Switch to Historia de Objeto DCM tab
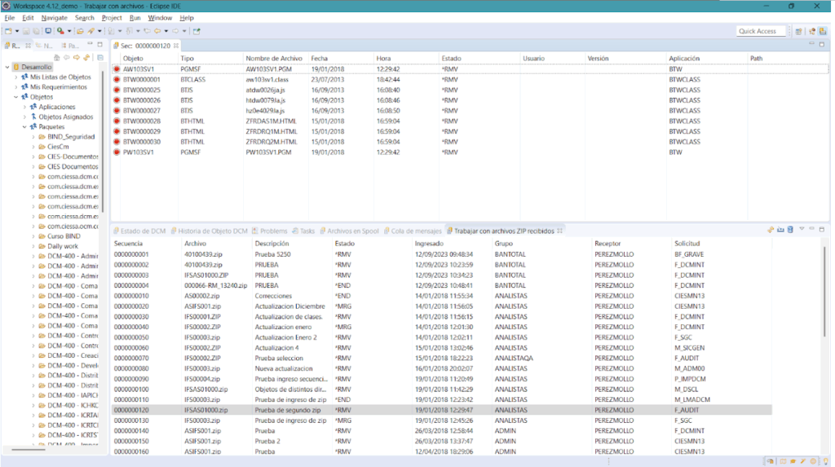The image size is (835, 467). coord(212,231)
